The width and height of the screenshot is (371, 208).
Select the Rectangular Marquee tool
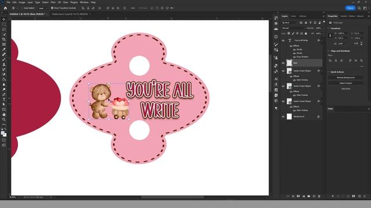[4, 24]
